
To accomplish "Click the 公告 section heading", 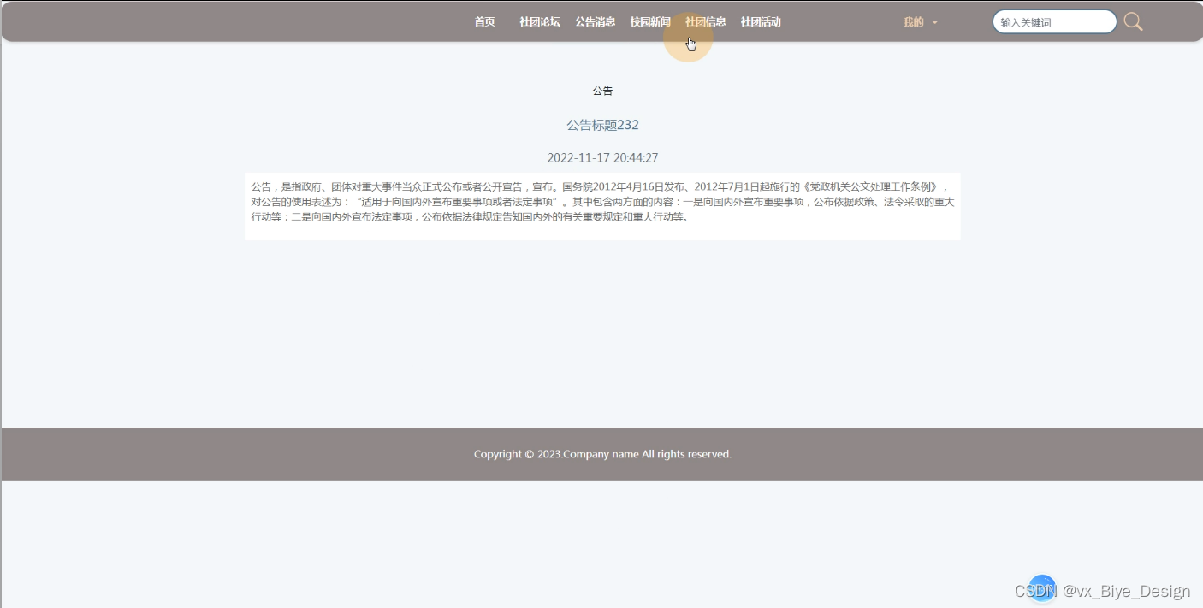I will click(602, 91).
